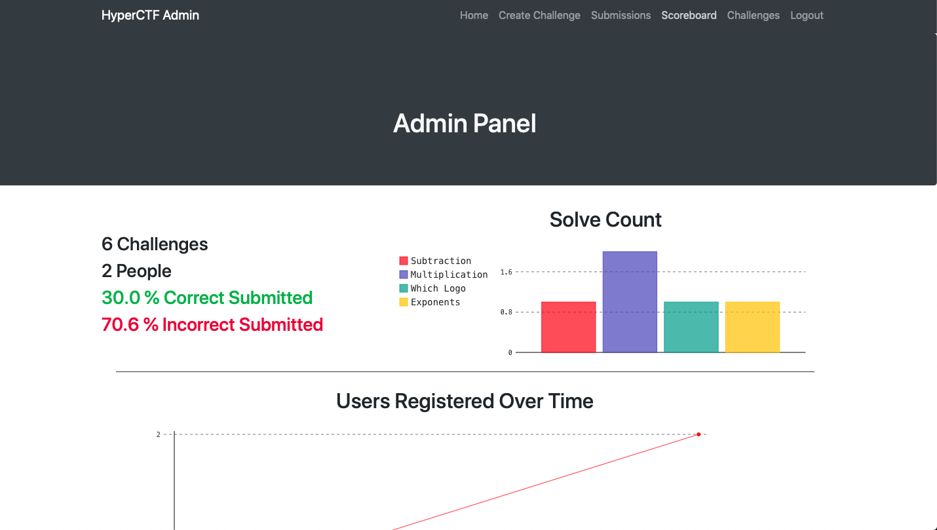
Task: Click the 2 axis label on line chart
Action: click(x=158, y=434)
